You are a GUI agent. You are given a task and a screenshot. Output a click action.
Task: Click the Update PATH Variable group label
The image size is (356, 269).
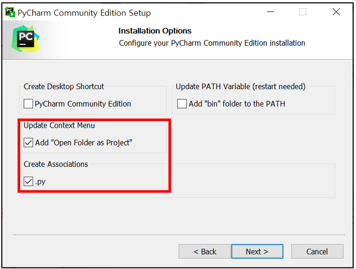[241, 87]
